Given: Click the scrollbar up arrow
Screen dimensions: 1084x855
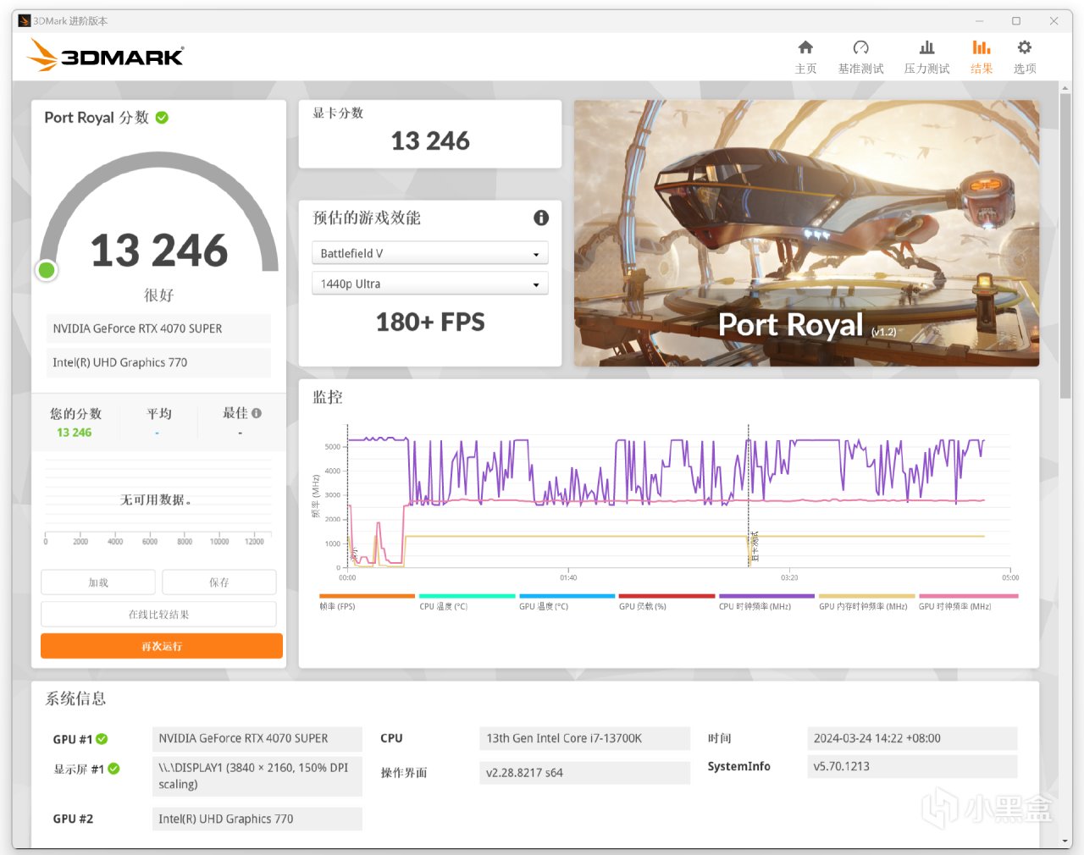Looking at the screenshot, I should tap(1065, 87).
